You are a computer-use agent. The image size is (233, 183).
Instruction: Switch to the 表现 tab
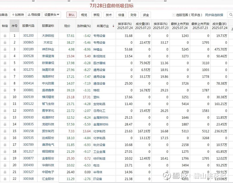(x=96, y=15)
